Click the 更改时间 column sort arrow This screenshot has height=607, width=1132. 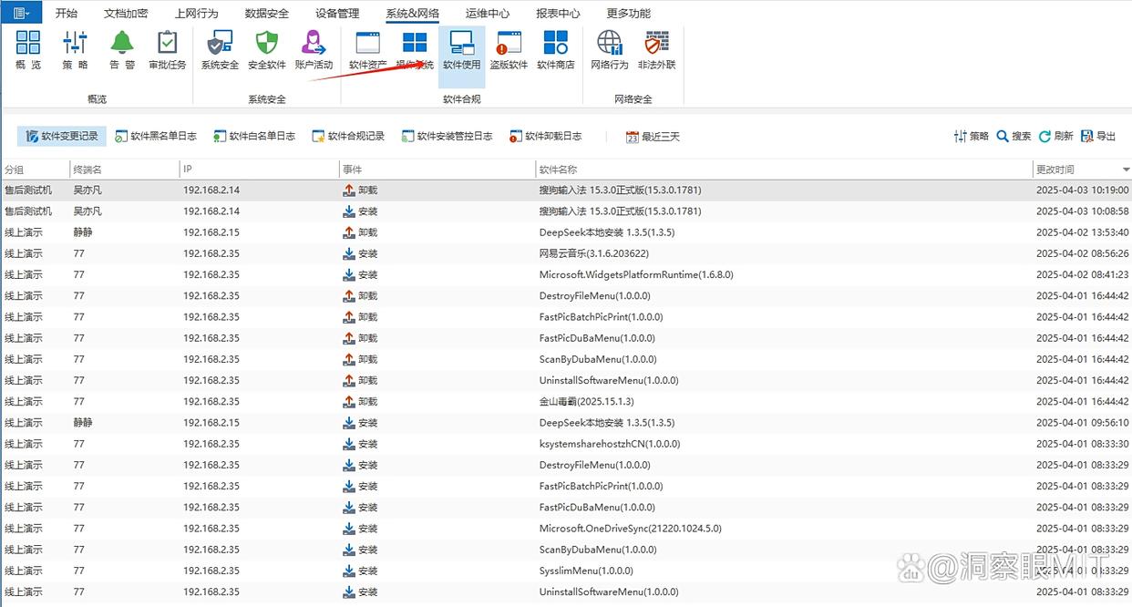1127,170
